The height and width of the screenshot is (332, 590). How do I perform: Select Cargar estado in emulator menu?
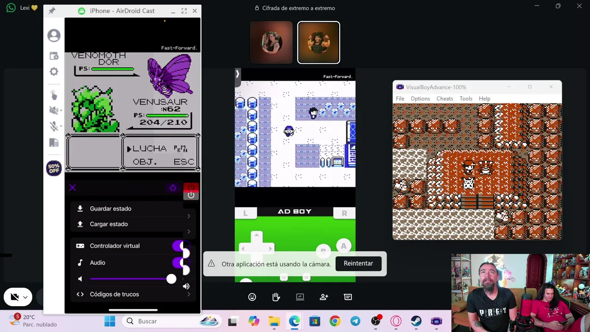[x=109, y=224]
